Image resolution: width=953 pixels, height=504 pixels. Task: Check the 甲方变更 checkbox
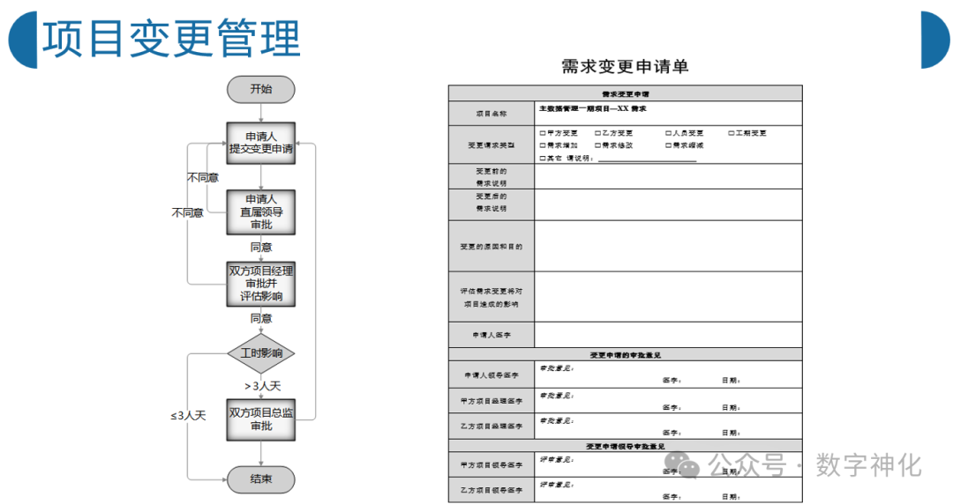coord(542,133)
